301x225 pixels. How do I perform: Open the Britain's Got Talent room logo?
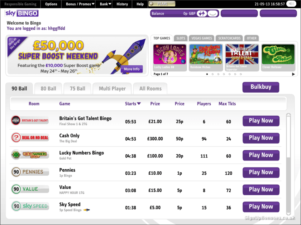point(30,120)
